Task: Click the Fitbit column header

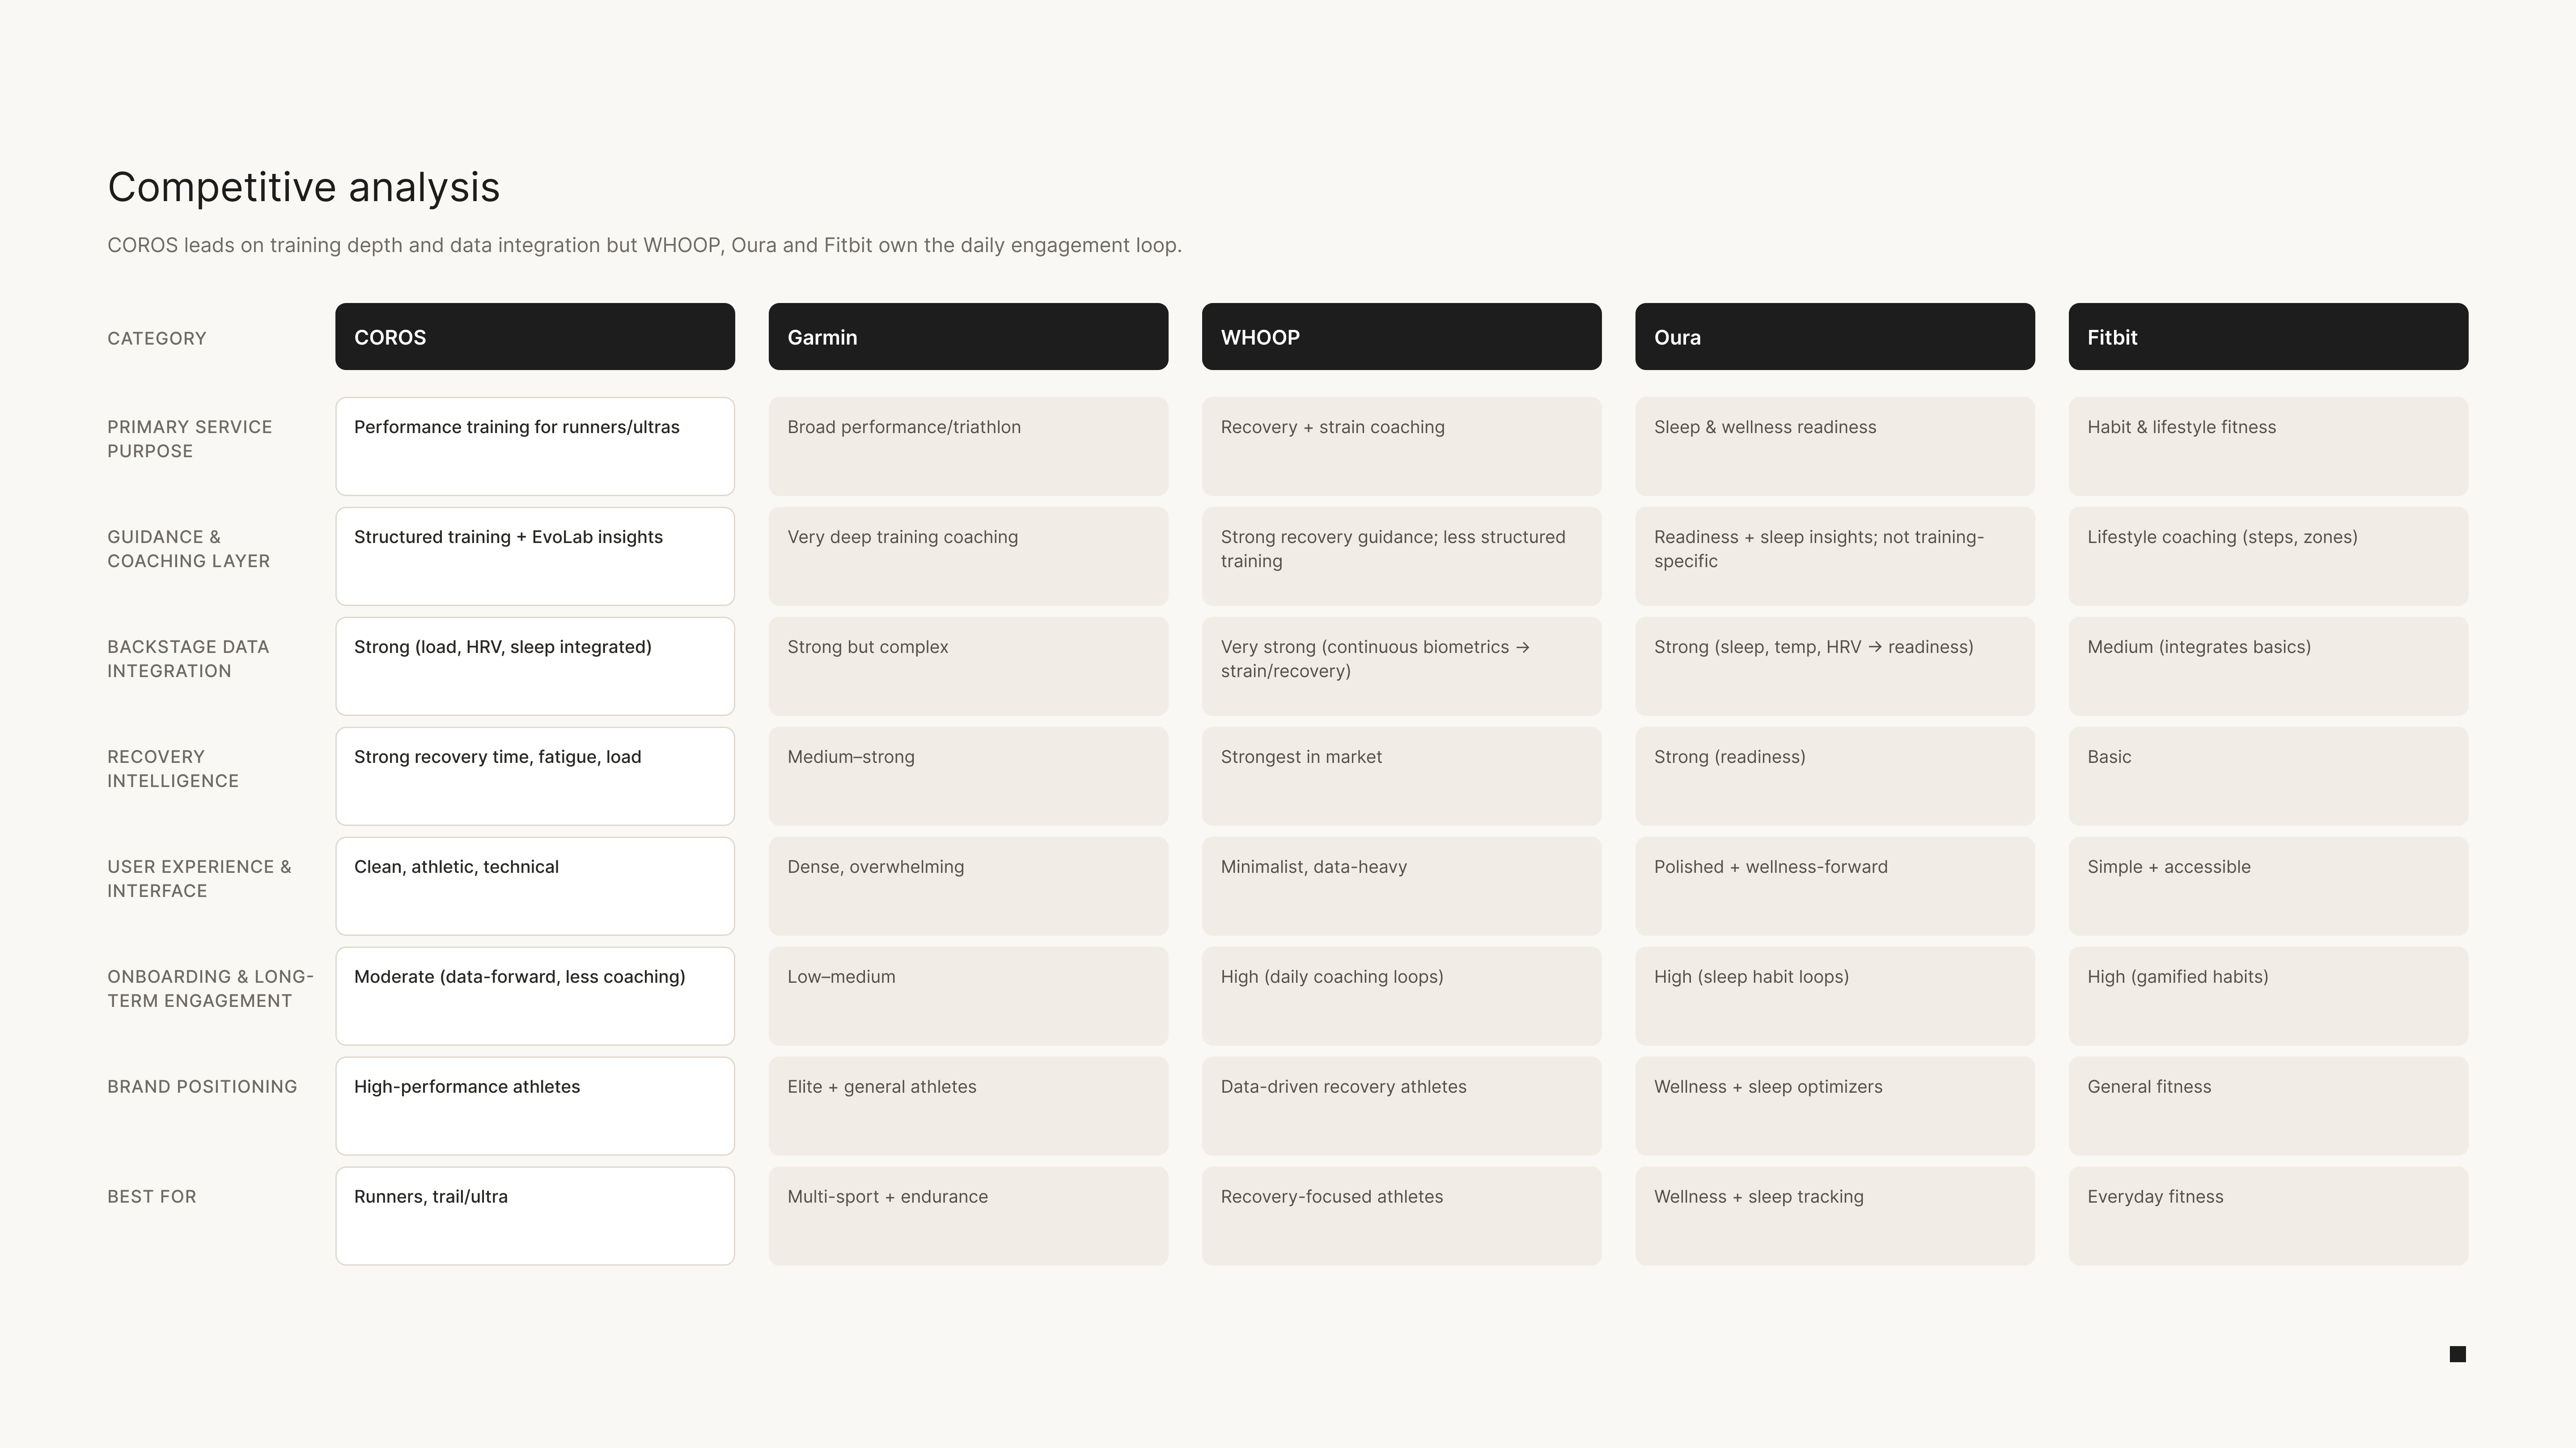Action: (x=2268, y=337)
